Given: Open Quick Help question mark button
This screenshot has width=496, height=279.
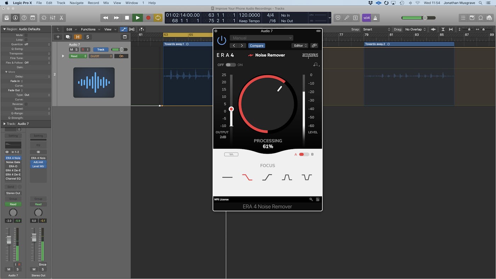Looking at the screenshot, I should pyautogui.click(x=24, y=18).
